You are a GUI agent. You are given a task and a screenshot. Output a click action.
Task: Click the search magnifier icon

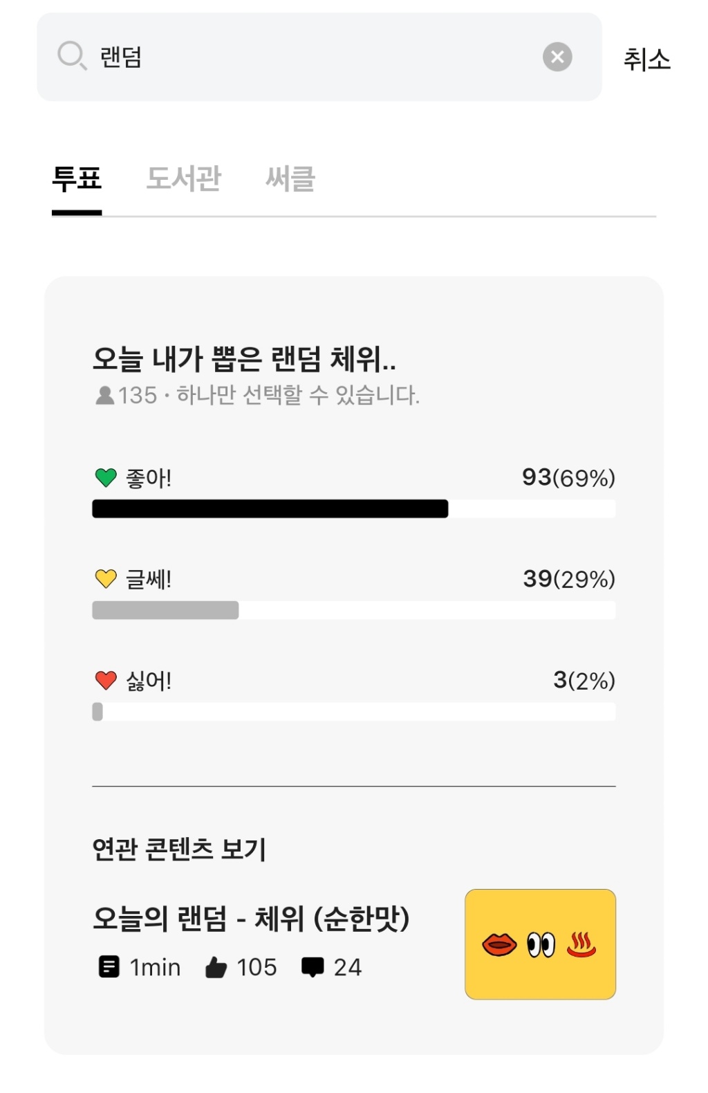(x=72, y=55)
